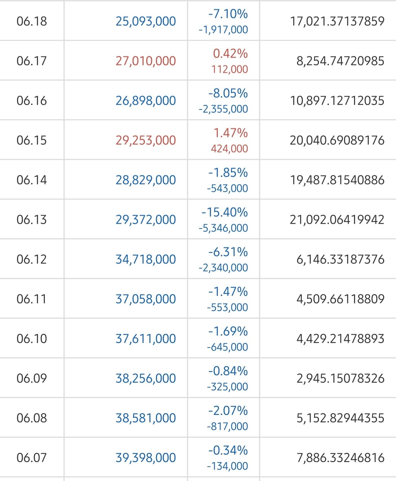Select the 06.07 date cell
This screenshot has height=481, width=396.
pos(32,457)
